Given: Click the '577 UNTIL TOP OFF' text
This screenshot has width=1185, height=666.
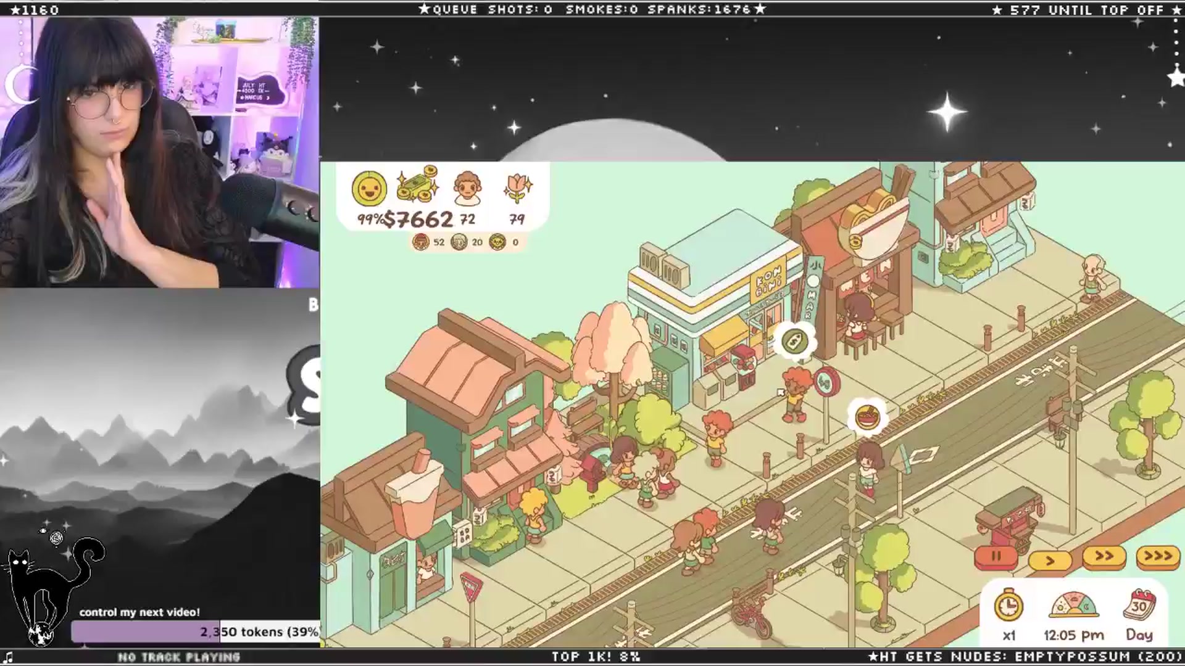Looking at the screenshot, I should tap(1086, 10).
